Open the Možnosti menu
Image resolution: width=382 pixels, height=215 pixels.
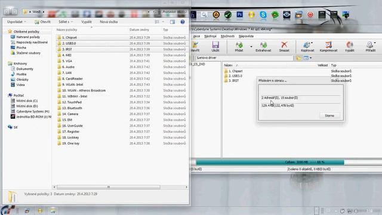pyautogui.click(x=227, y=36)
